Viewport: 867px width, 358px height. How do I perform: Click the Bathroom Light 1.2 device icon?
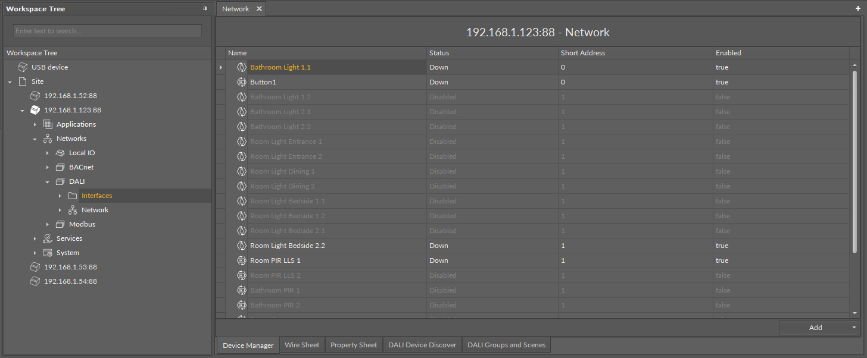point(242,97)
